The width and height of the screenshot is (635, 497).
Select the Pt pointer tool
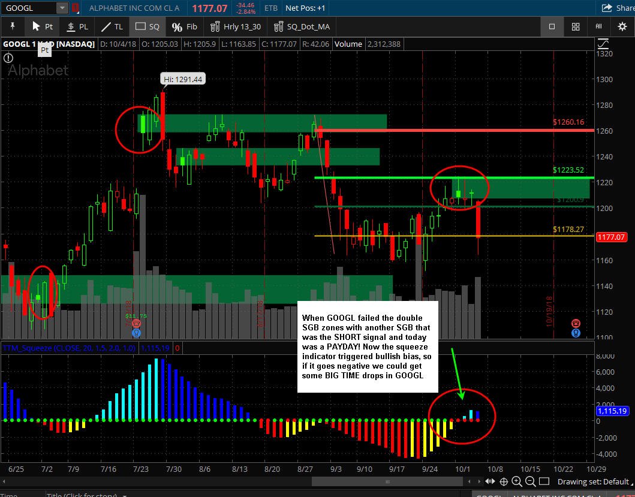pos(42,26)
